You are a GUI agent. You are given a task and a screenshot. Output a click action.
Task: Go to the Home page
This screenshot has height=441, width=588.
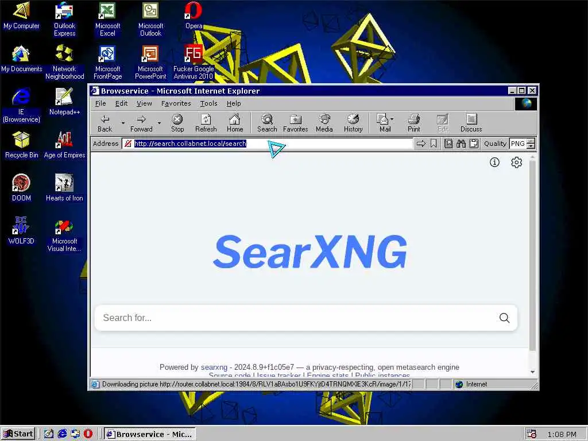pyautogui.click(x=235, y=123)
